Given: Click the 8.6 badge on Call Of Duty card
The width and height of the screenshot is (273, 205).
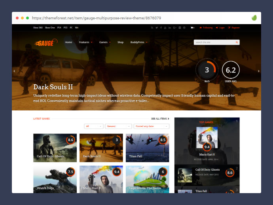Looking at the screenshot, I should coord(70,140).
